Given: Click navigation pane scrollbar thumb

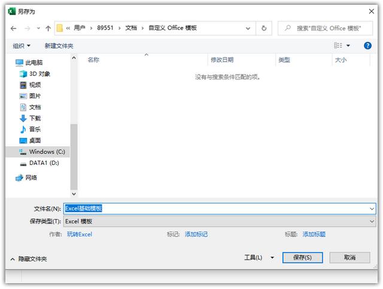Looking at the screenshot, I should (x=74, y=156).
